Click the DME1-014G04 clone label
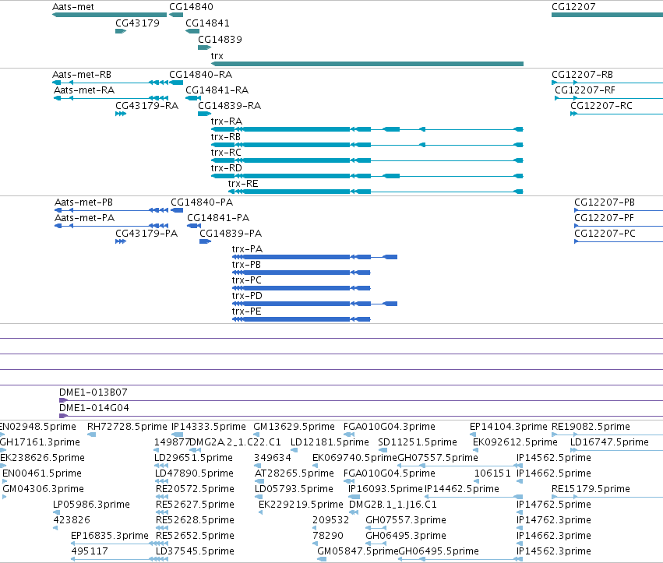Viewport: 663px width, 563px height. [93, 408]
